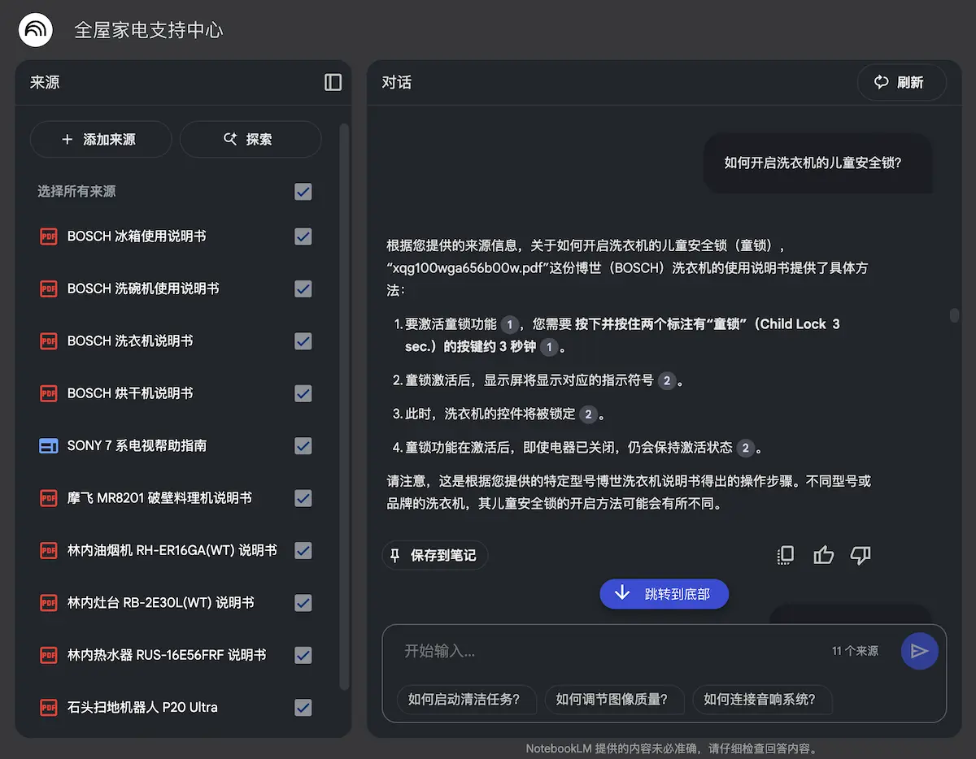
Task: Select the 如何启动清洁任务? suggestion chip
Action: [463, 699]
